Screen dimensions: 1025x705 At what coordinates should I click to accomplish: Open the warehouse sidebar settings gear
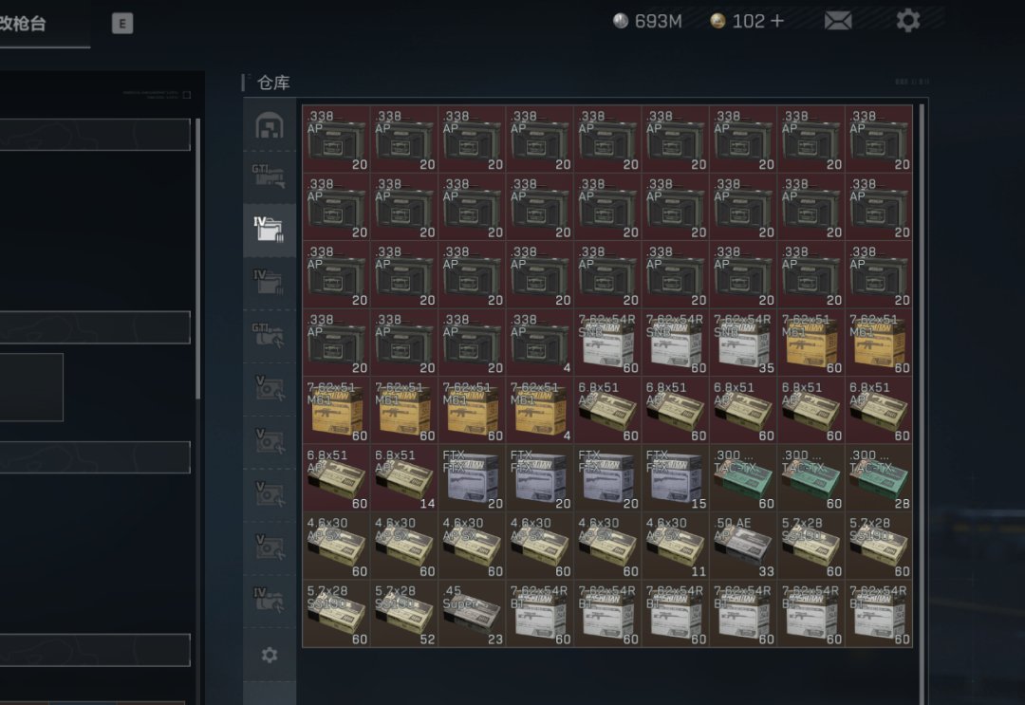(x=270, y=655)
